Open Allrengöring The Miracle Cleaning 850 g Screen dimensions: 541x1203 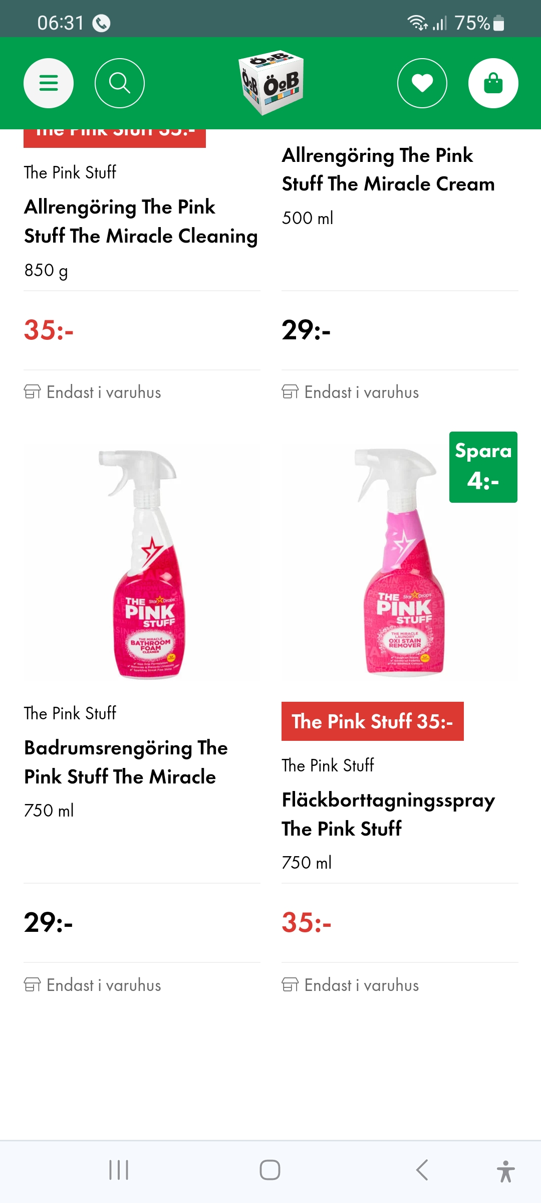[141, 222]
